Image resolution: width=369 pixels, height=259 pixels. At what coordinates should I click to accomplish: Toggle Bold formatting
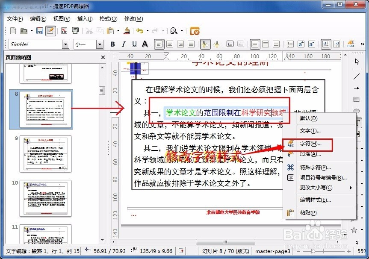pyautogui.click(x=113, y=44)
